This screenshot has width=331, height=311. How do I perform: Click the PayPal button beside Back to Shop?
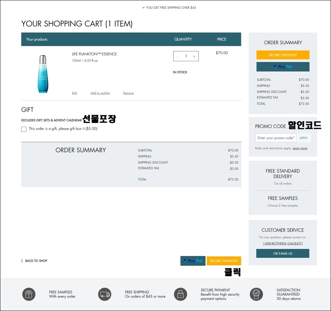193,261
